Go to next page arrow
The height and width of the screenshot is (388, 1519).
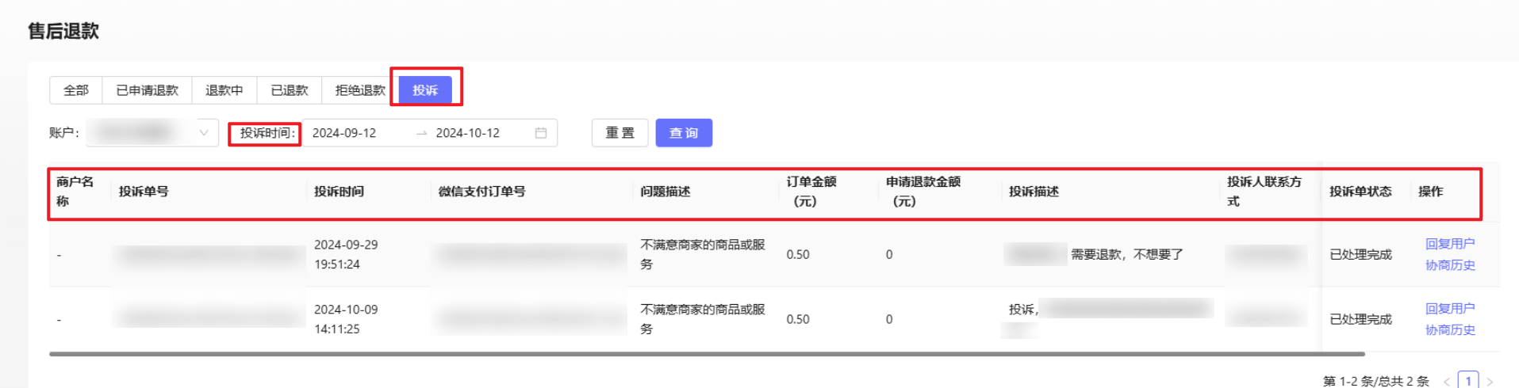[x=1490, y=382]
